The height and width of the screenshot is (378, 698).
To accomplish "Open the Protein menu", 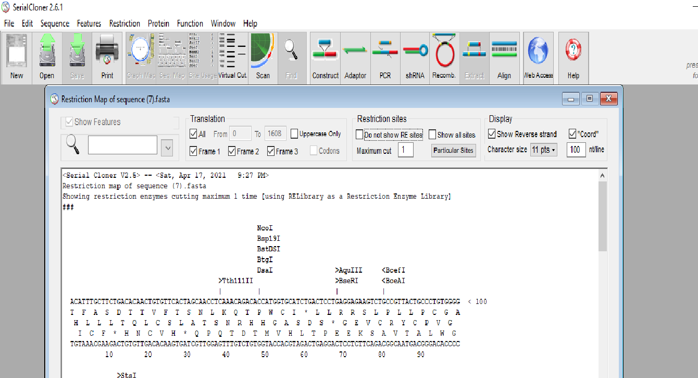I will coord(158,23).
